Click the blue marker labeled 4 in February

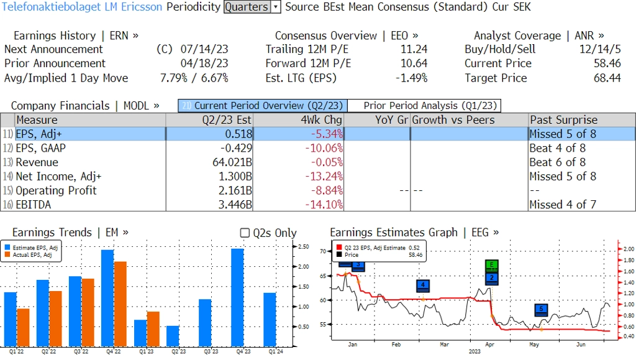423,286
